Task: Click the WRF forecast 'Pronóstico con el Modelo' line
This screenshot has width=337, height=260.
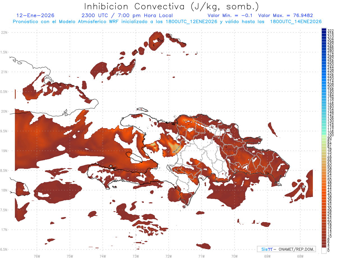Action: pyautogui.click(x=167, y=22)
